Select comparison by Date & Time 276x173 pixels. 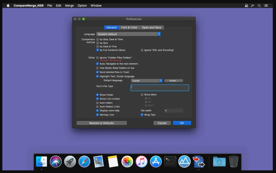[x=98, y=46]
